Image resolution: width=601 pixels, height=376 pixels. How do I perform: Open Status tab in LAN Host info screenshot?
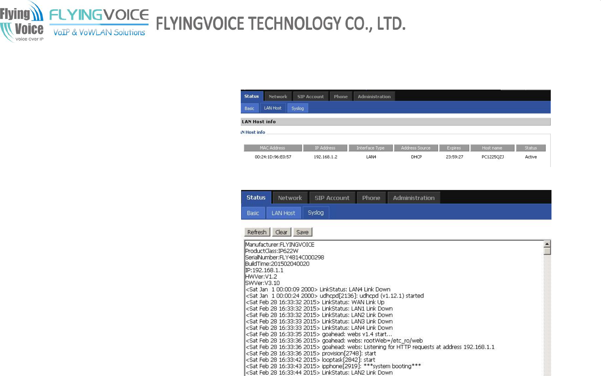click(x=252, y=96)
